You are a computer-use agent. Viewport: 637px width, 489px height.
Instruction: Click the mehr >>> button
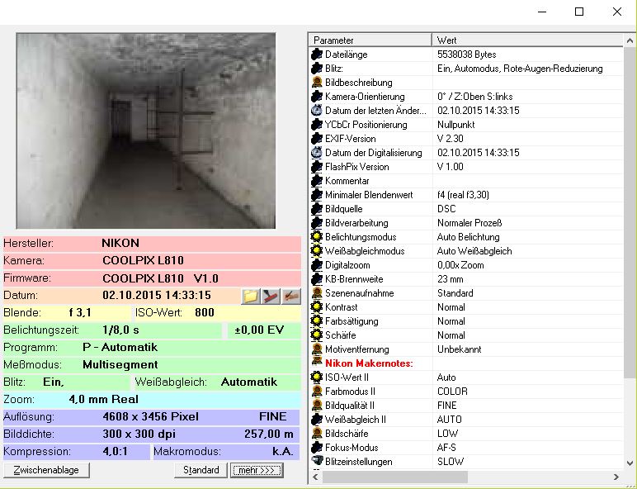click(257, 470)
